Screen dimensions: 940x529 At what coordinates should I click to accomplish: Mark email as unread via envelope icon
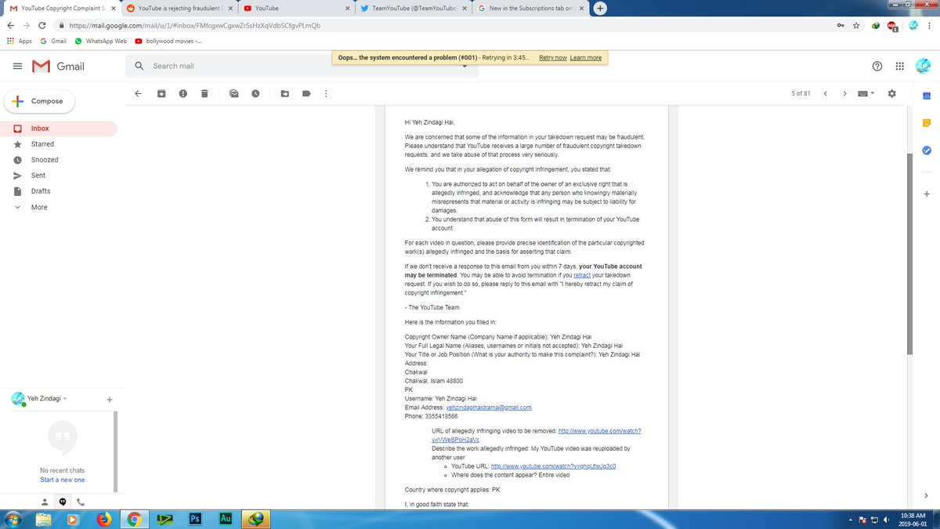(x=233, y=93)
